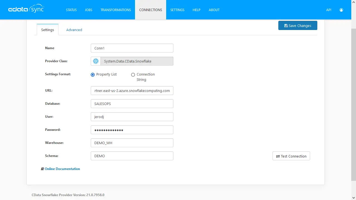Click the book icon beside Online Documentation

tap(42, 169)
